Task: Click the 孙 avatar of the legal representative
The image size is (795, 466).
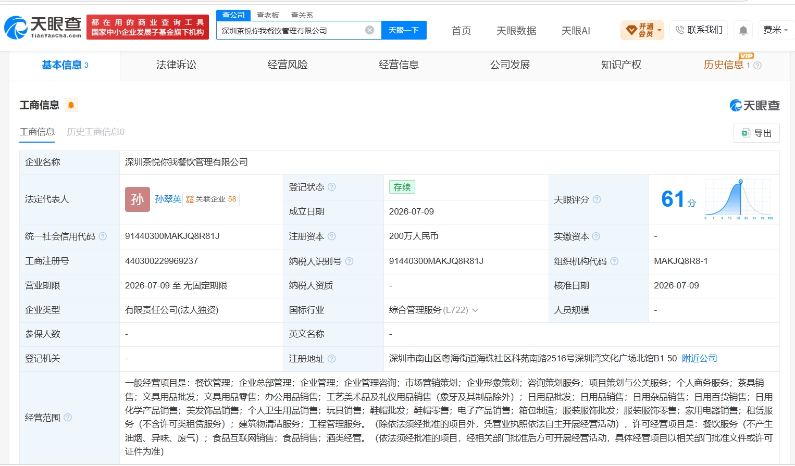Action: tap(138, 199)
